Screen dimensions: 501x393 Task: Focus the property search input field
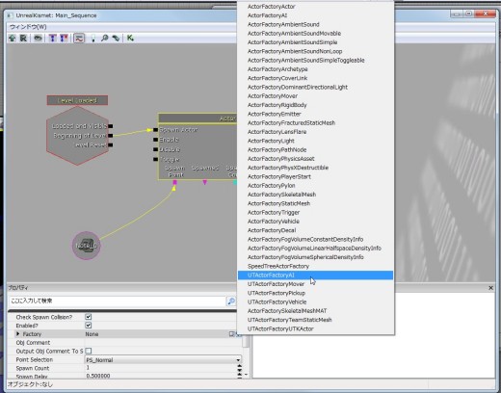coord(118,301)
